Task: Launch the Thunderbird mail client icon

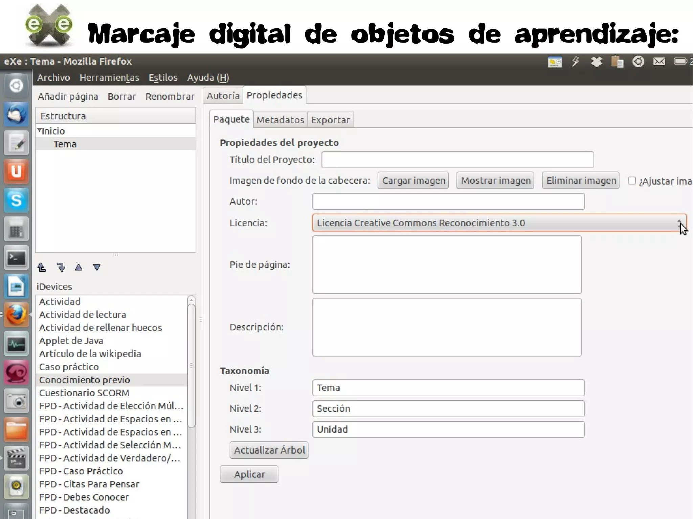Action: 16,114
